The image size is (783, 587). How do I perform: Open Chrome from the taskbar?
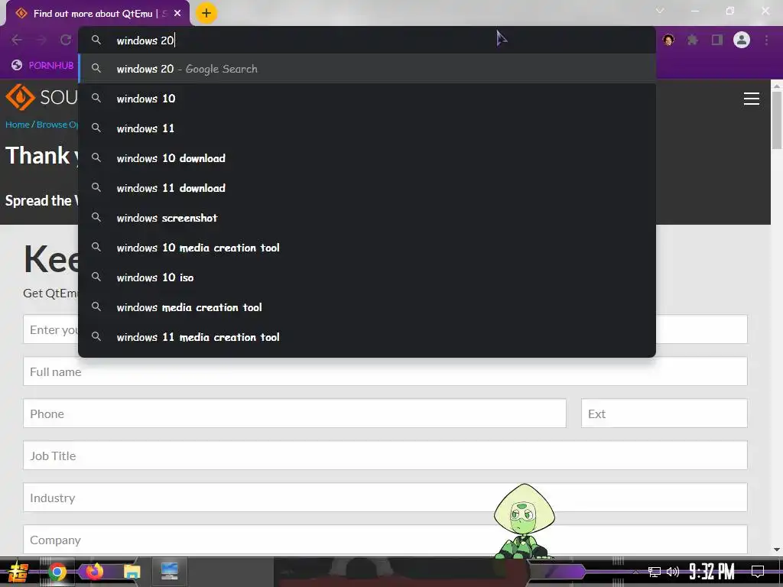57,572
